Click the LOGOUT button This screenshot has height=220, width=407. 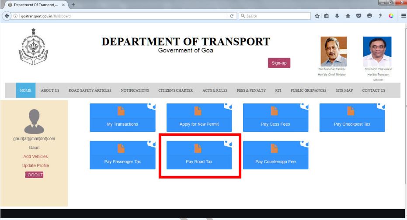34,175
